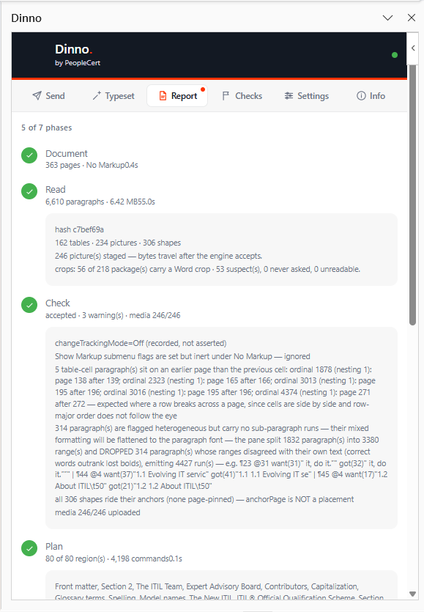
Task: Switch to the Typeset tab
Action: [114, 96]
